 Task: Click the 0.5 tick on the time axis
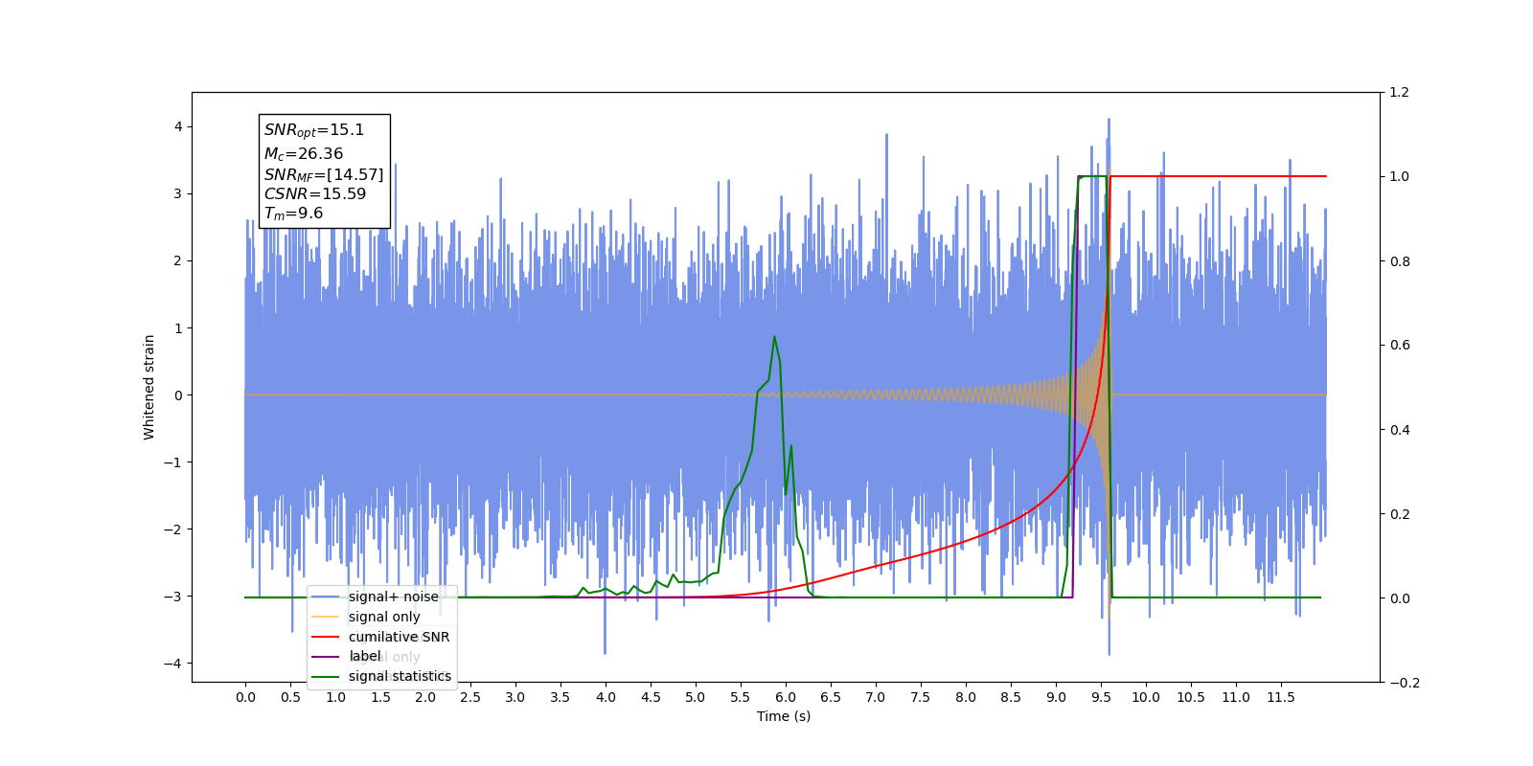pyautogui.click(x=290, y=697)
